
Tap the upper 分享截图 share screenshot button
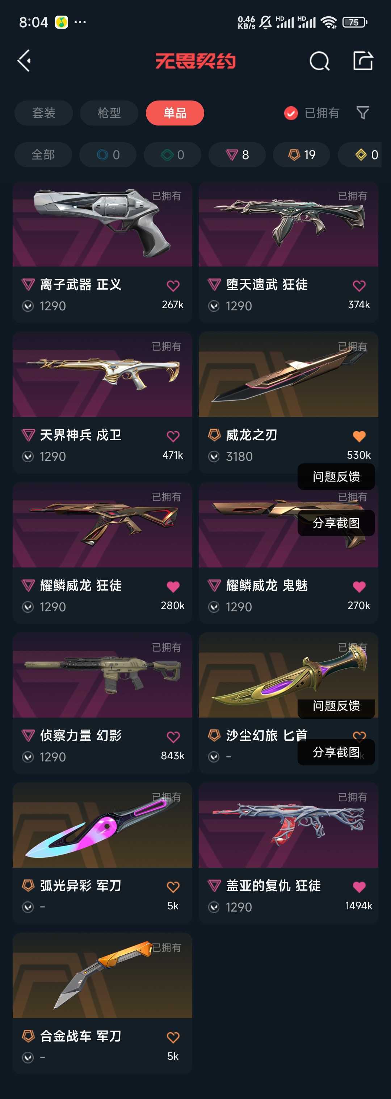click(x=336, y=523)
